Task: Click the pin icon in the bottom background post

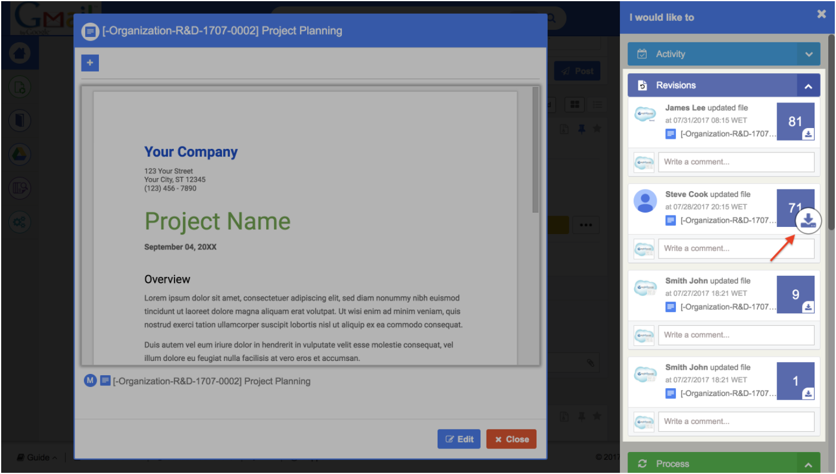Action: click(x=582, y=416)
